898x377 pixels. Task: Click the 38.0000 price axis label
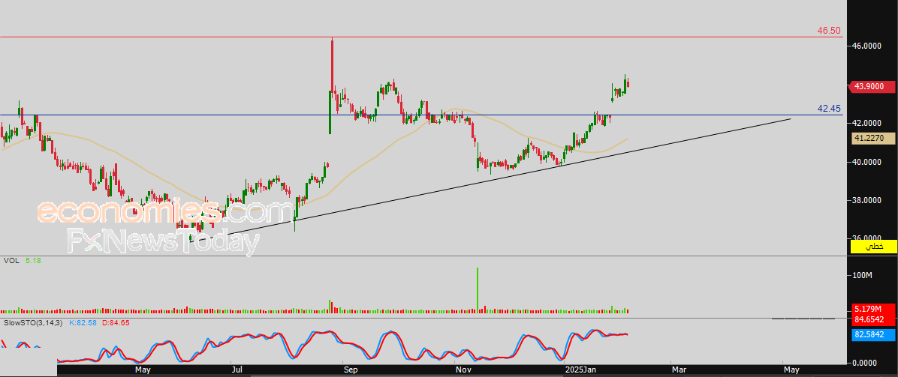[868, 201]
